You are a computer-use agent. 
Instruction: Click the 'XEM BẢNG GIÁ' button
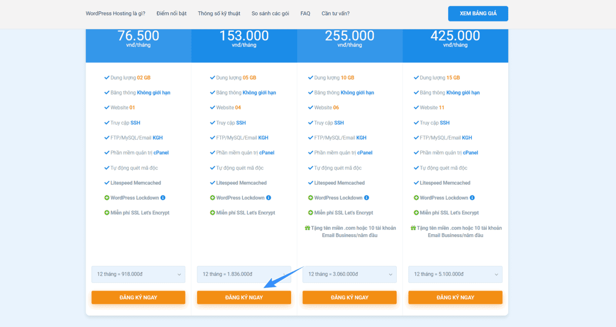[x=478, y=13]
